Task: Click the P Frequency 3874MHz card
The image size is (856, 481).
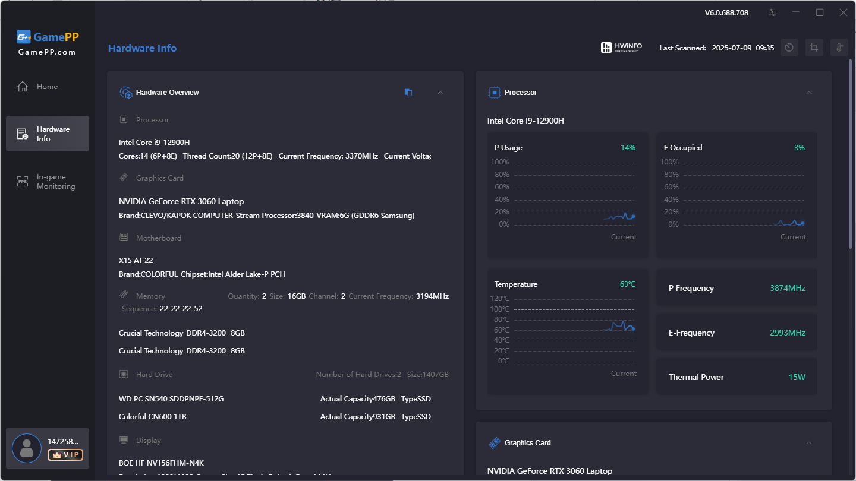Action: 737,288
